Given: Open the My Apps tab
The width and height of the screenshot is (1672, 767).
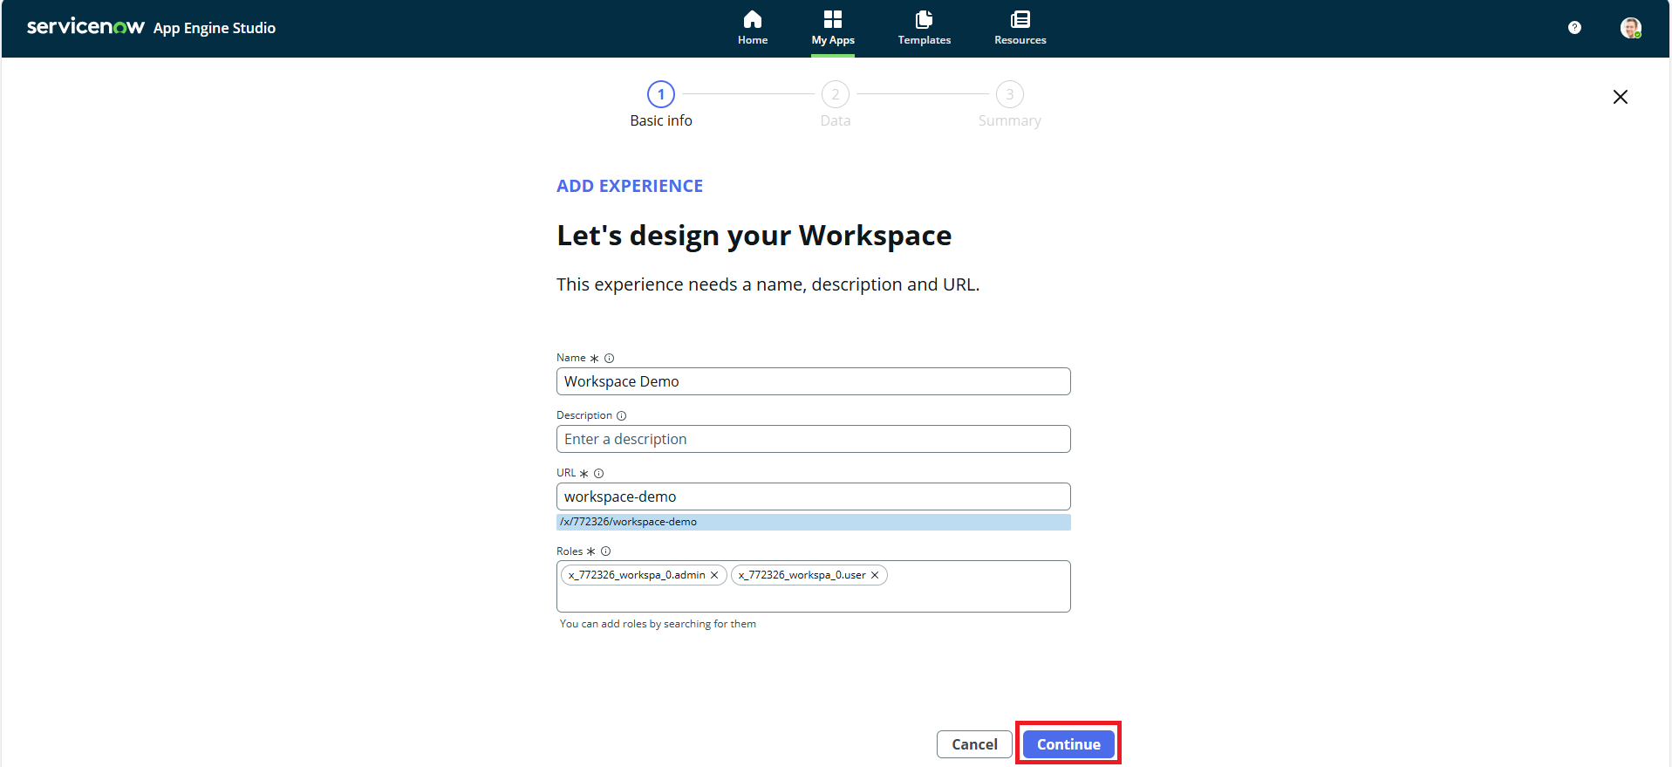Looking at the screenshot, I should point(832,28).
